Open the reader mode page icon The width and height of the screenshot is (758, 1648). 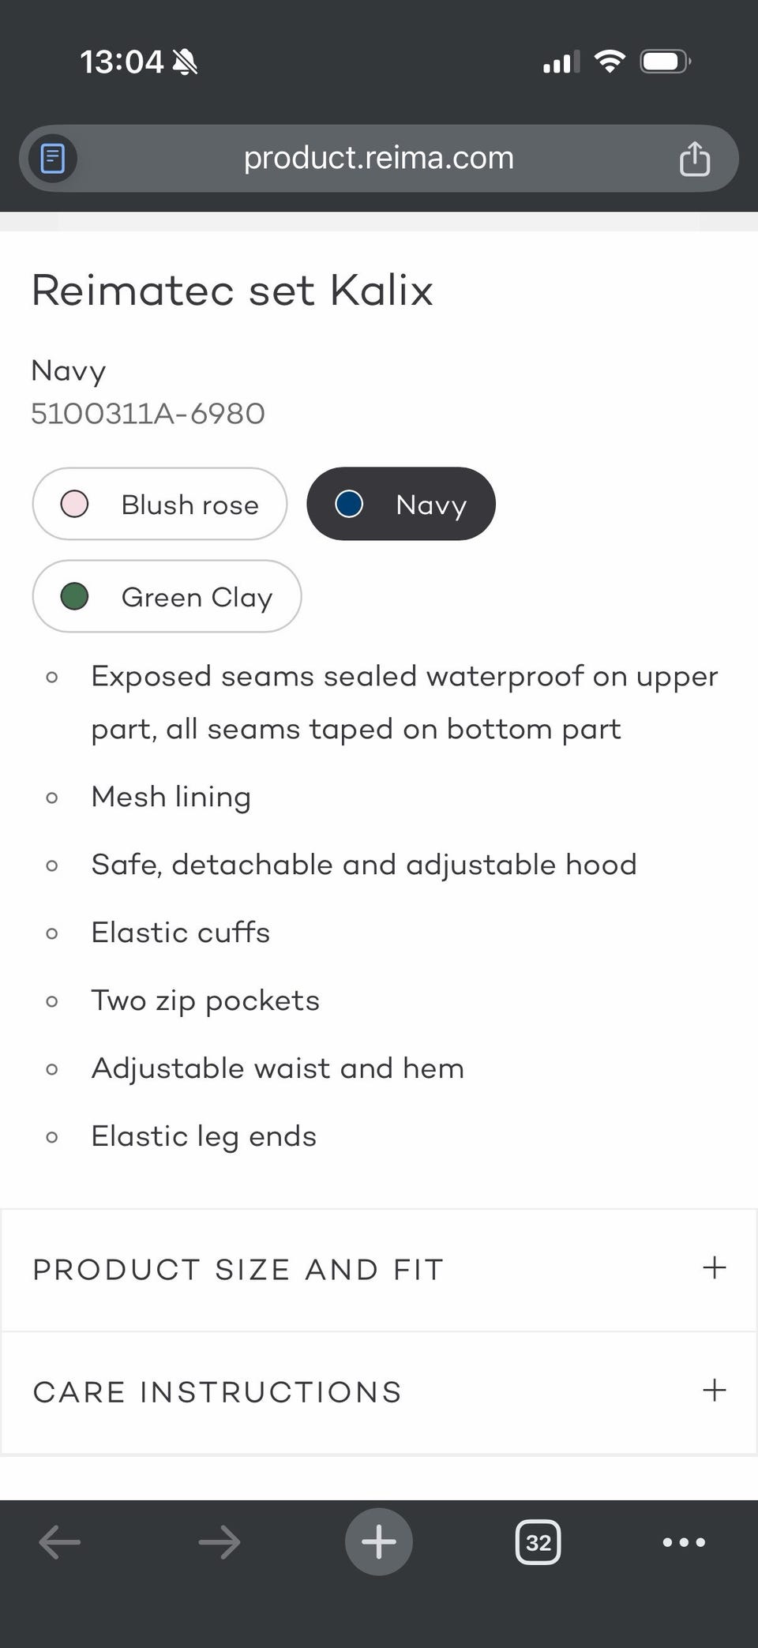point(52,158)
